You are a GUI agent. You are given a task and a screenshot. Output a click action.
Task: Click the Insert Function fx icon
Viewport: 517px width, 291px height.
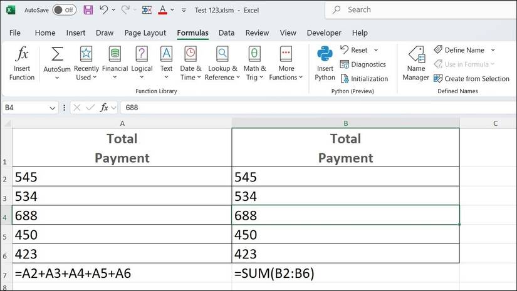[22, 54]
